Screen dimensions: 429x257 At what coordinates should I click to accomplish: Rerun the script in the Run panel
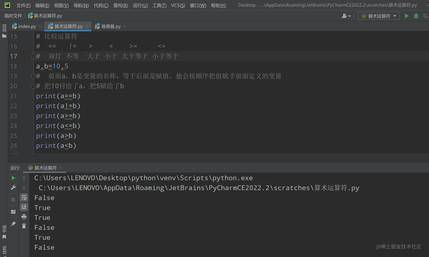coord(13,178)
